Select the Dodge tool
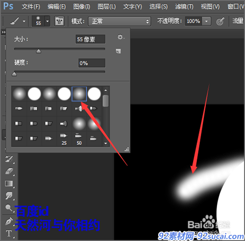245x241 pixels. click(9, 208)
